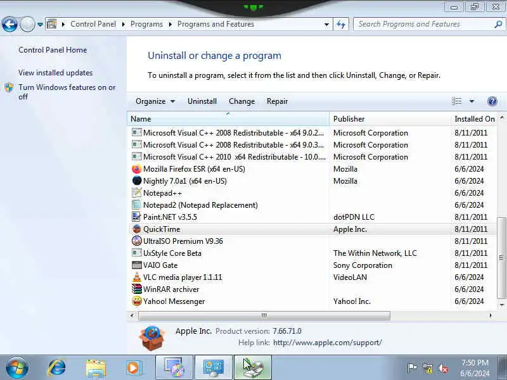The image size is (507, 380).
Task: Sort by the Name column header
Action: (x=228, y=119)
